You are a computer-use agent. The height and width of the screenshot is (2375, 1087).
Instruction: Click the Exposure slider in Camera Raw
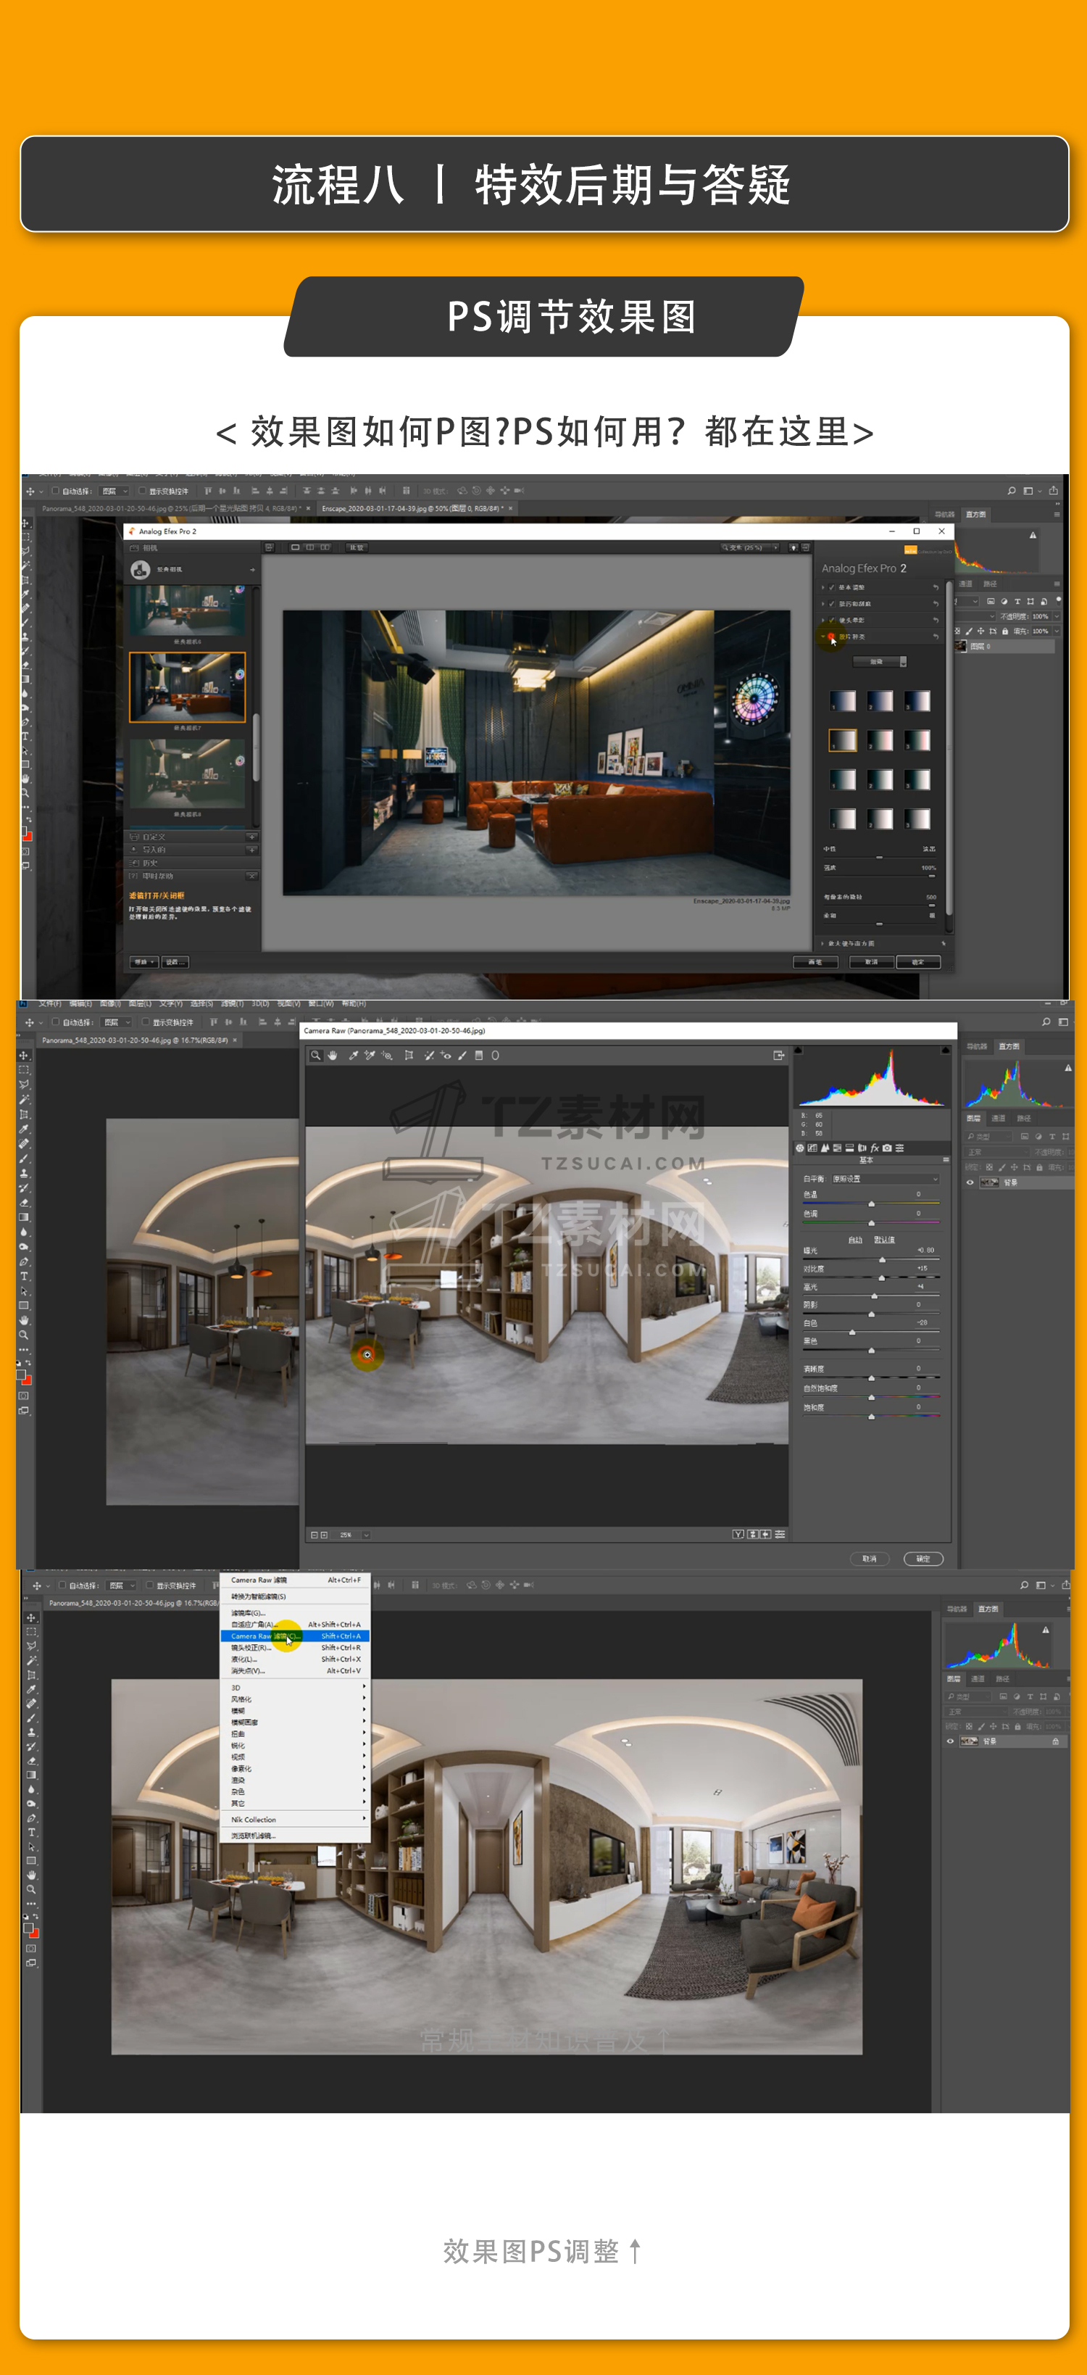883,1259
